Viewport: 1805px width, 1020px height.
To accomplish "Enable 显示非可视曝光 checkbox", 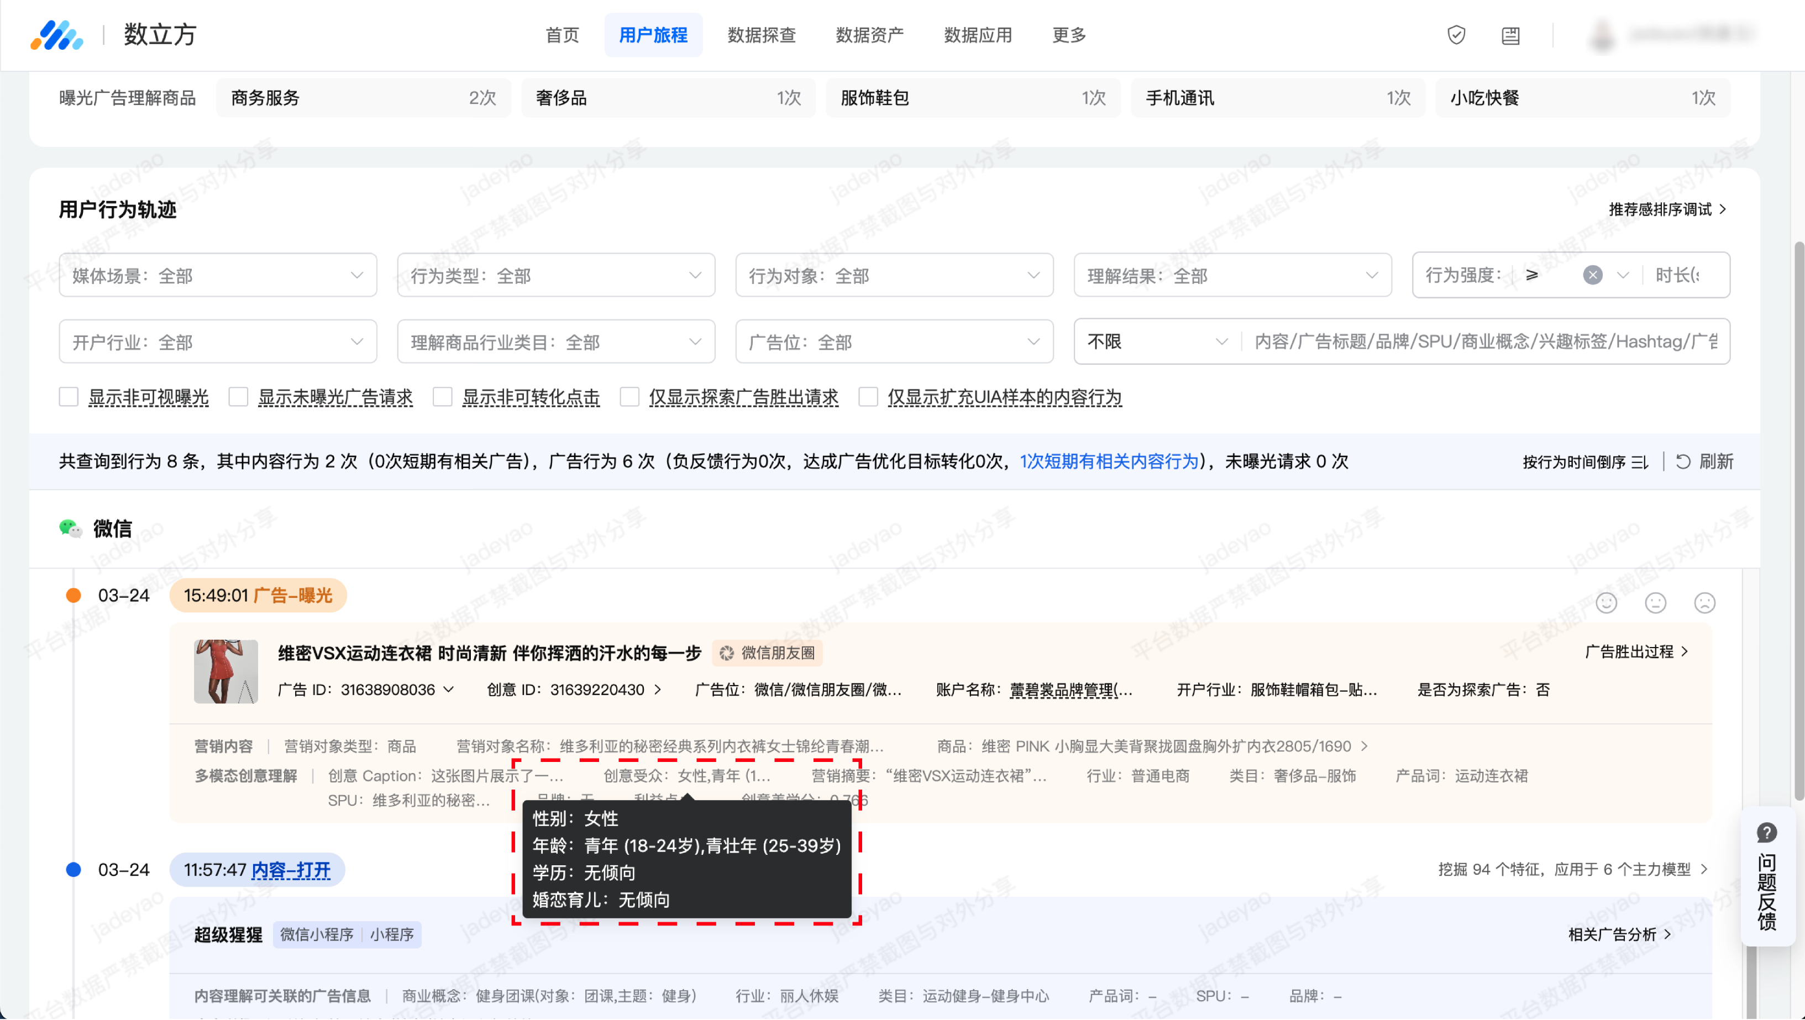I will 69,397.
